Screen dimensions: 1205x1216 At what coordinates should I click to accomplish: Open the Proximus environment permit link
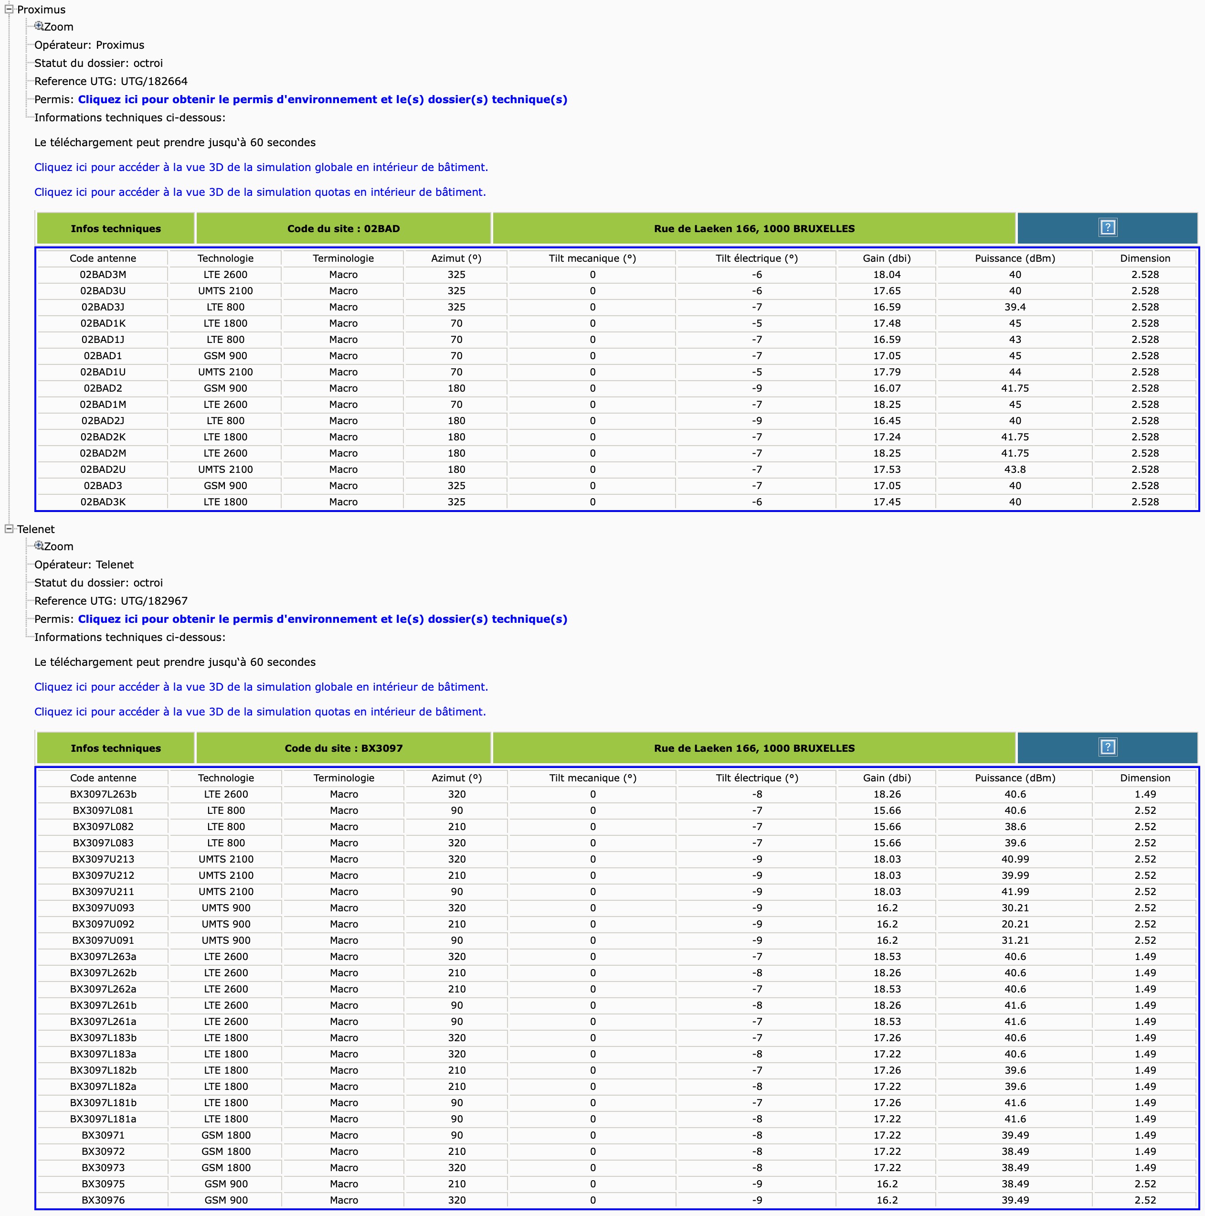pos(322,99)
